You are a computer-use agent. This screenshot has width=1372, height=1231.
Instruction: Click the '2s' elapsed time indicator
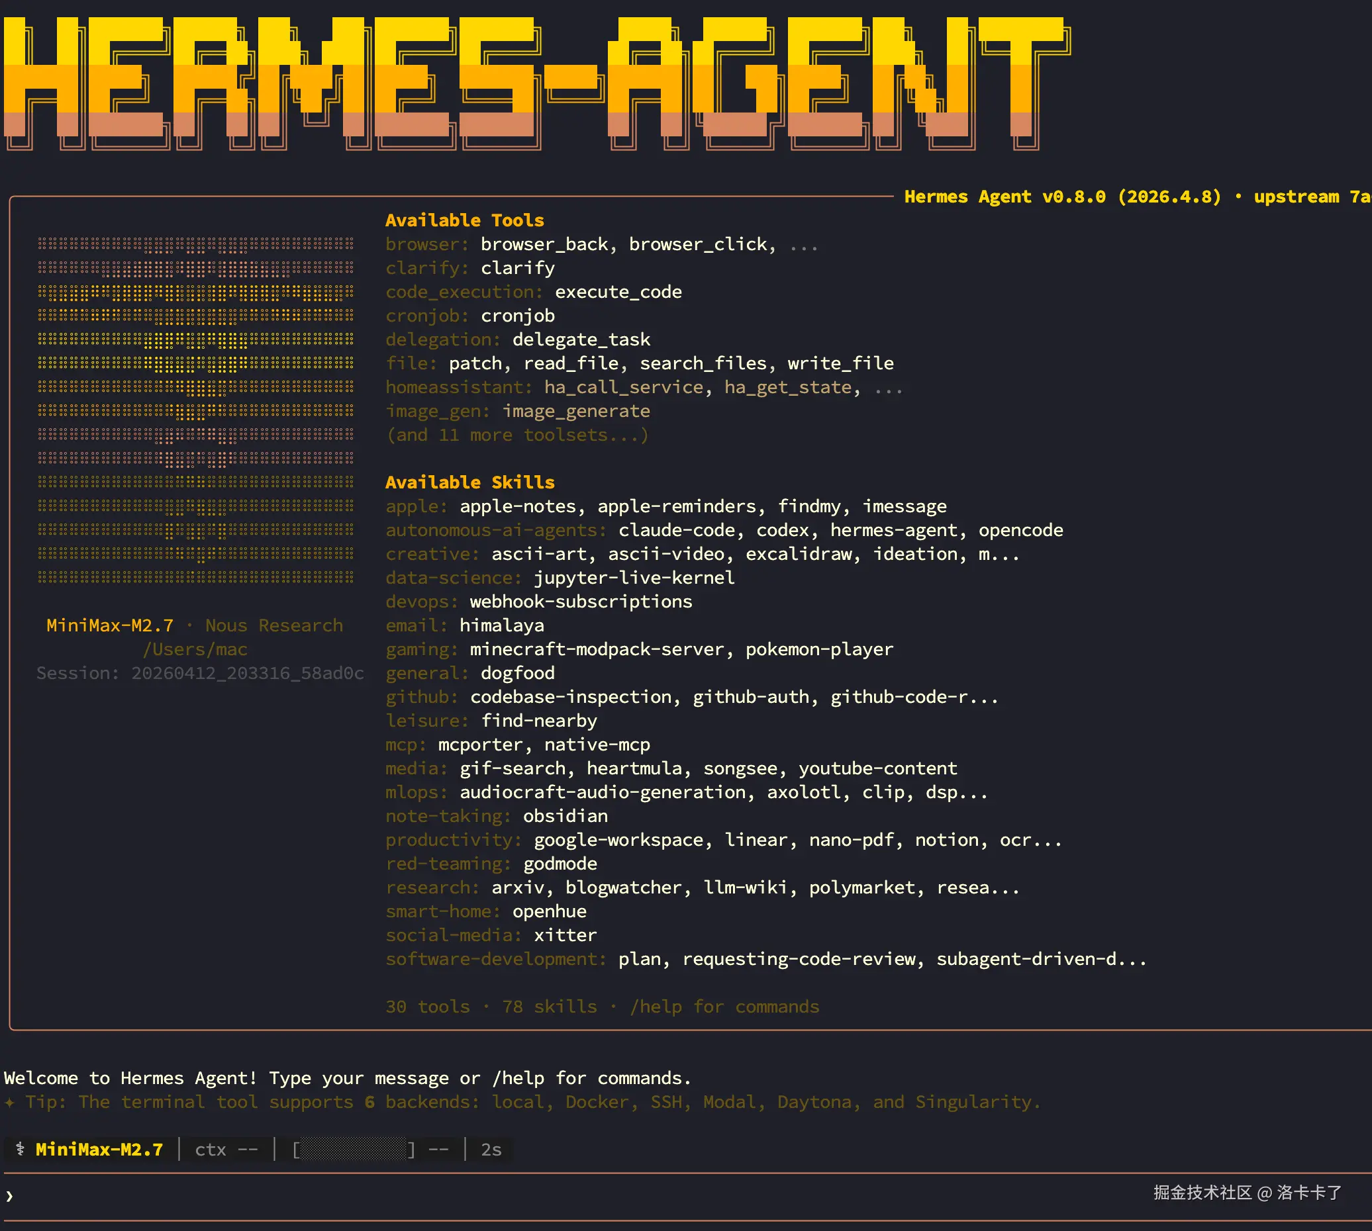pyautogui.click(x=491, y=1149)
